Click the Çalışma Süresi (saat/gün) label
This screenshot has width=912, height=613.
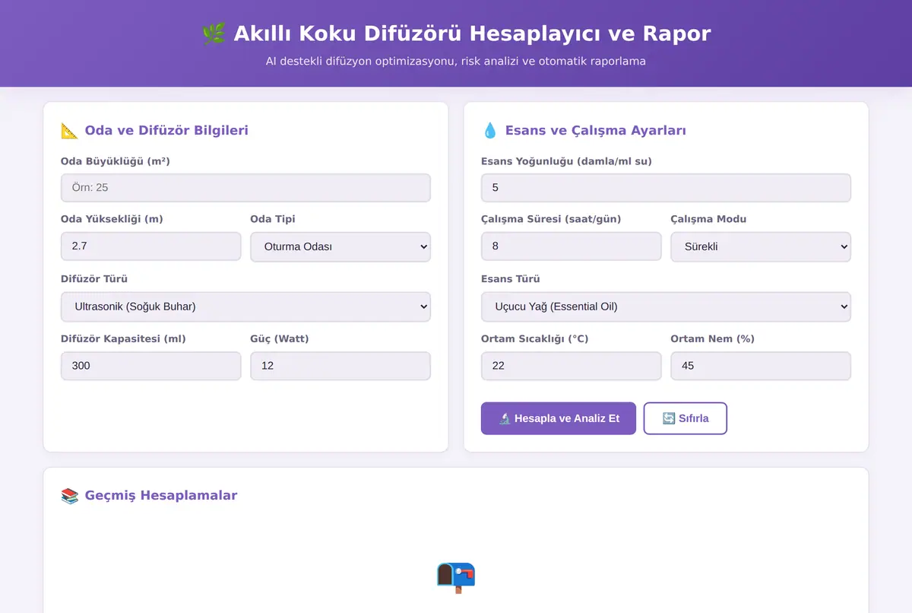551,219
